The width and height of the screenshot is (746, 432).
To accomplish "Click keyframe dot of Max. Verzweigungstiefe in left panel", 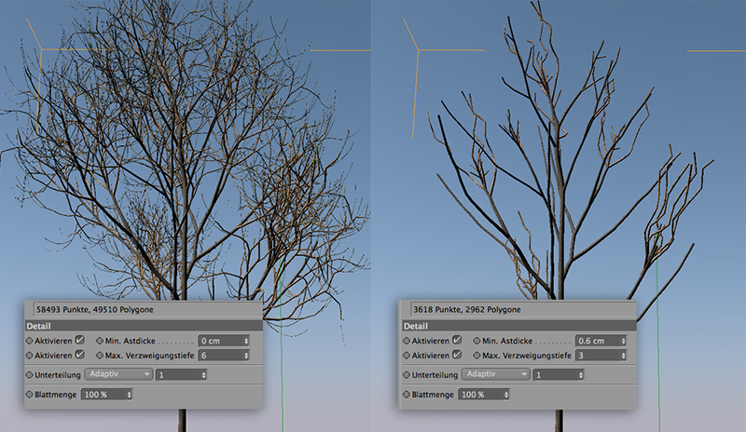I will point(100,356).
